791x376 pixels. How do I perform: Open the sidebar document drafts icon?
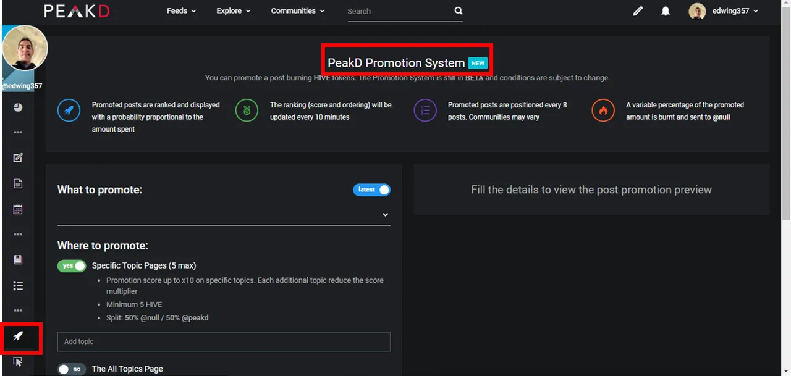[18, 183]
